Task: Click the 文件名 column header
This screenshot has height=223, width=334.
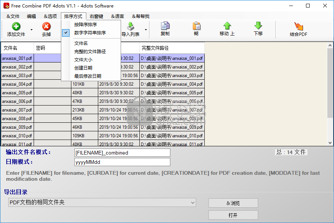Action: (17, 48)
